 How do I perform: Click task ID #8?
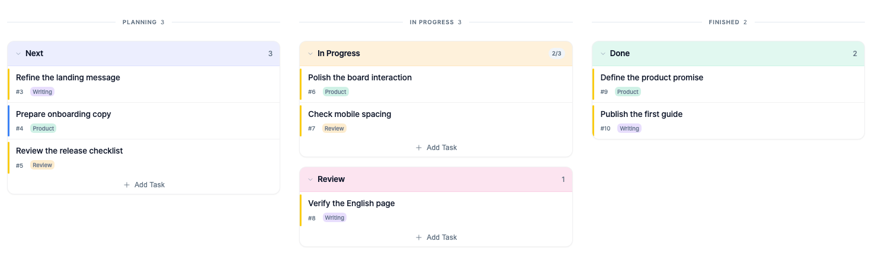click(312, 219)
